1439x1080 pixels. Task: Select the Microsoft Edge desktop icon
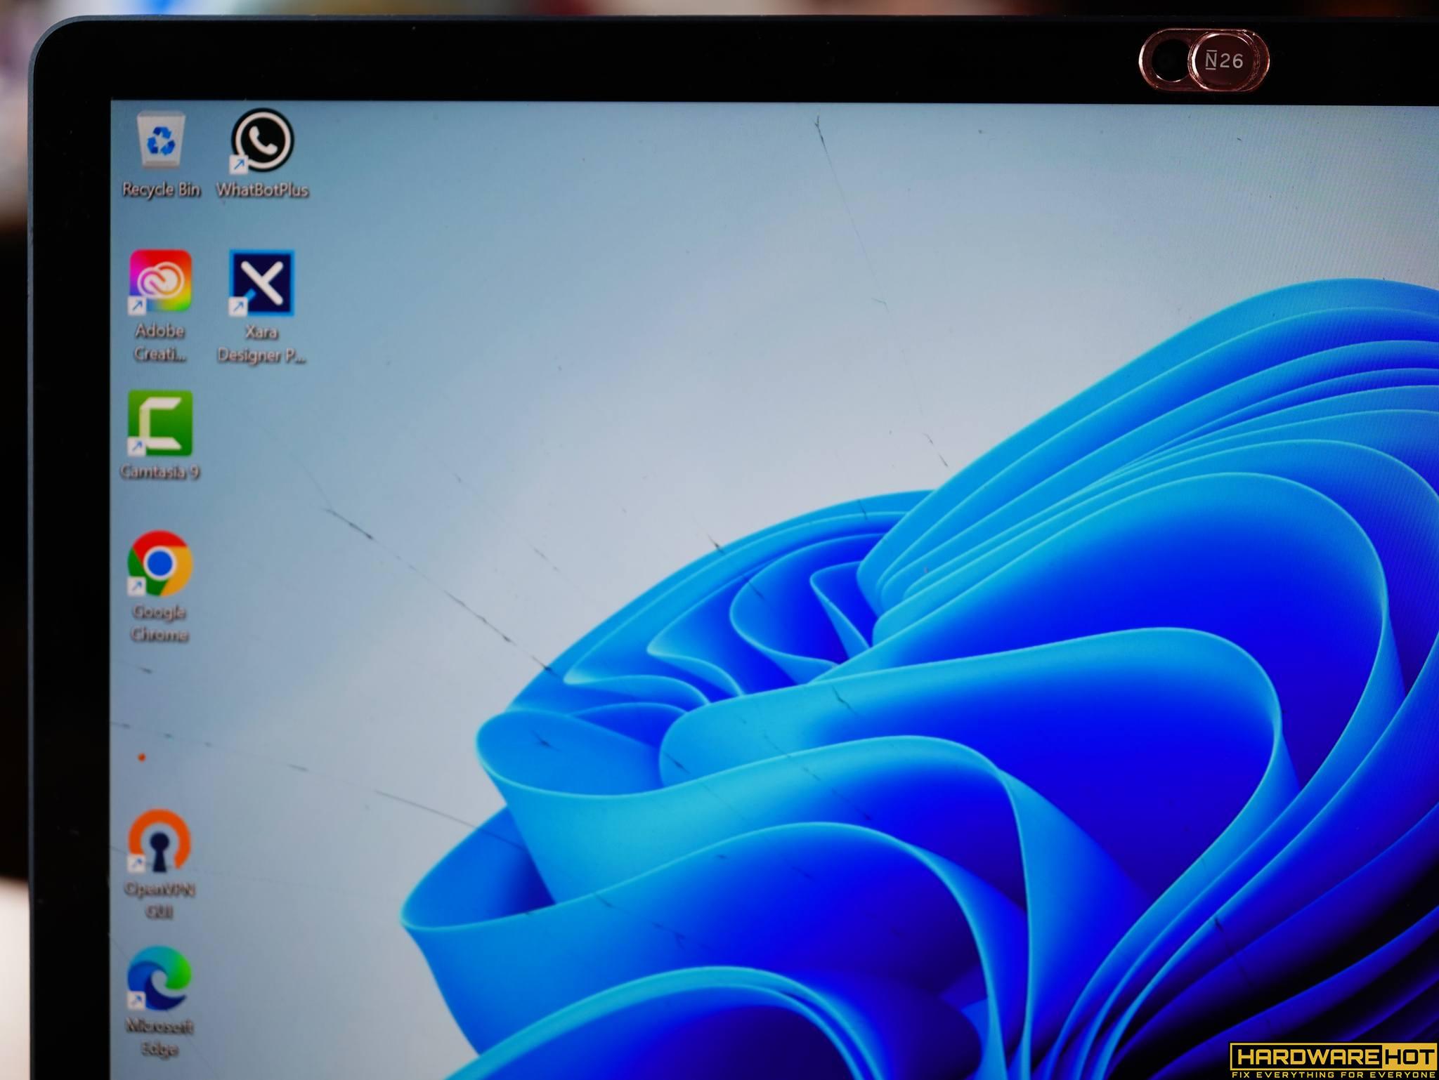coord(159,977)
